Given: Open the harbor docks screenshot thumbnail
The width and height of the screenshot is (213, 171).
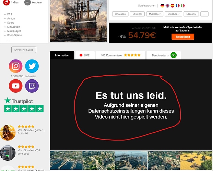Looking at the screenshot, I should pyautogui.click(x=66, y=160).
